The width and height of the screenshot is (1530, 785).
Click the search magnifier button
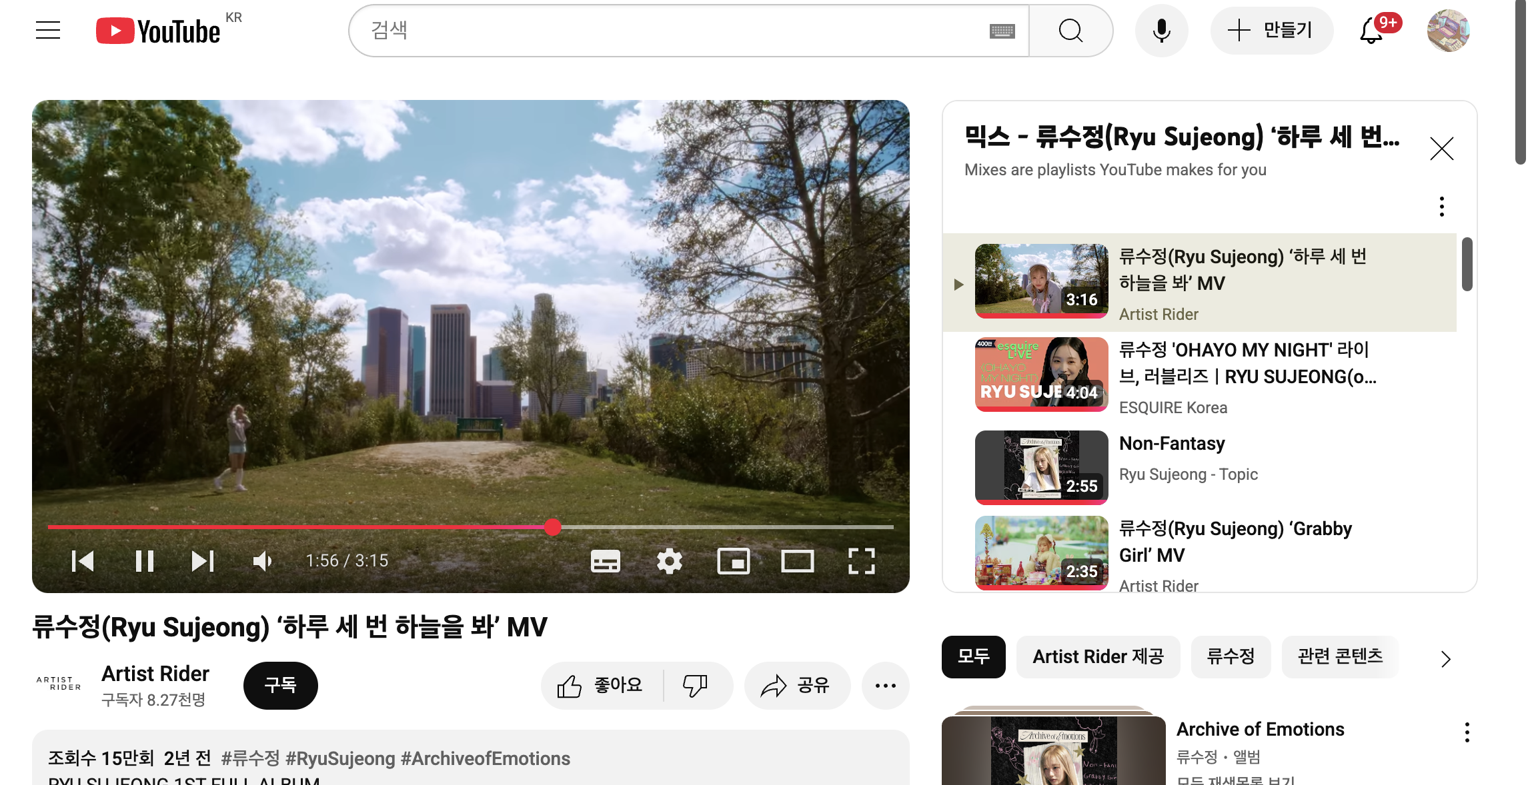click(x=1070, y=31)
